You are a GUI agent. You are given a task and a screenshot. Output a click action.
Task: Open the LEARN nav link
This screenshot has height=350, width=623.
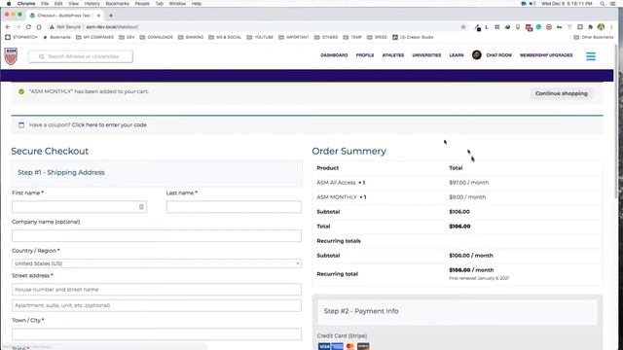pos(457,55)
